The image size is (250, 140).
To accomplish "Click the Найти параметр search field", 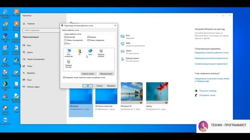I will click(41, 30).
